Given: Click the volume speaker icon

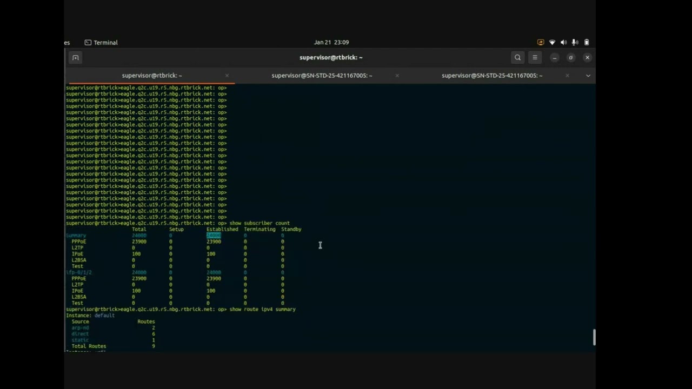Looking at the screenshot, I should 563,42.
